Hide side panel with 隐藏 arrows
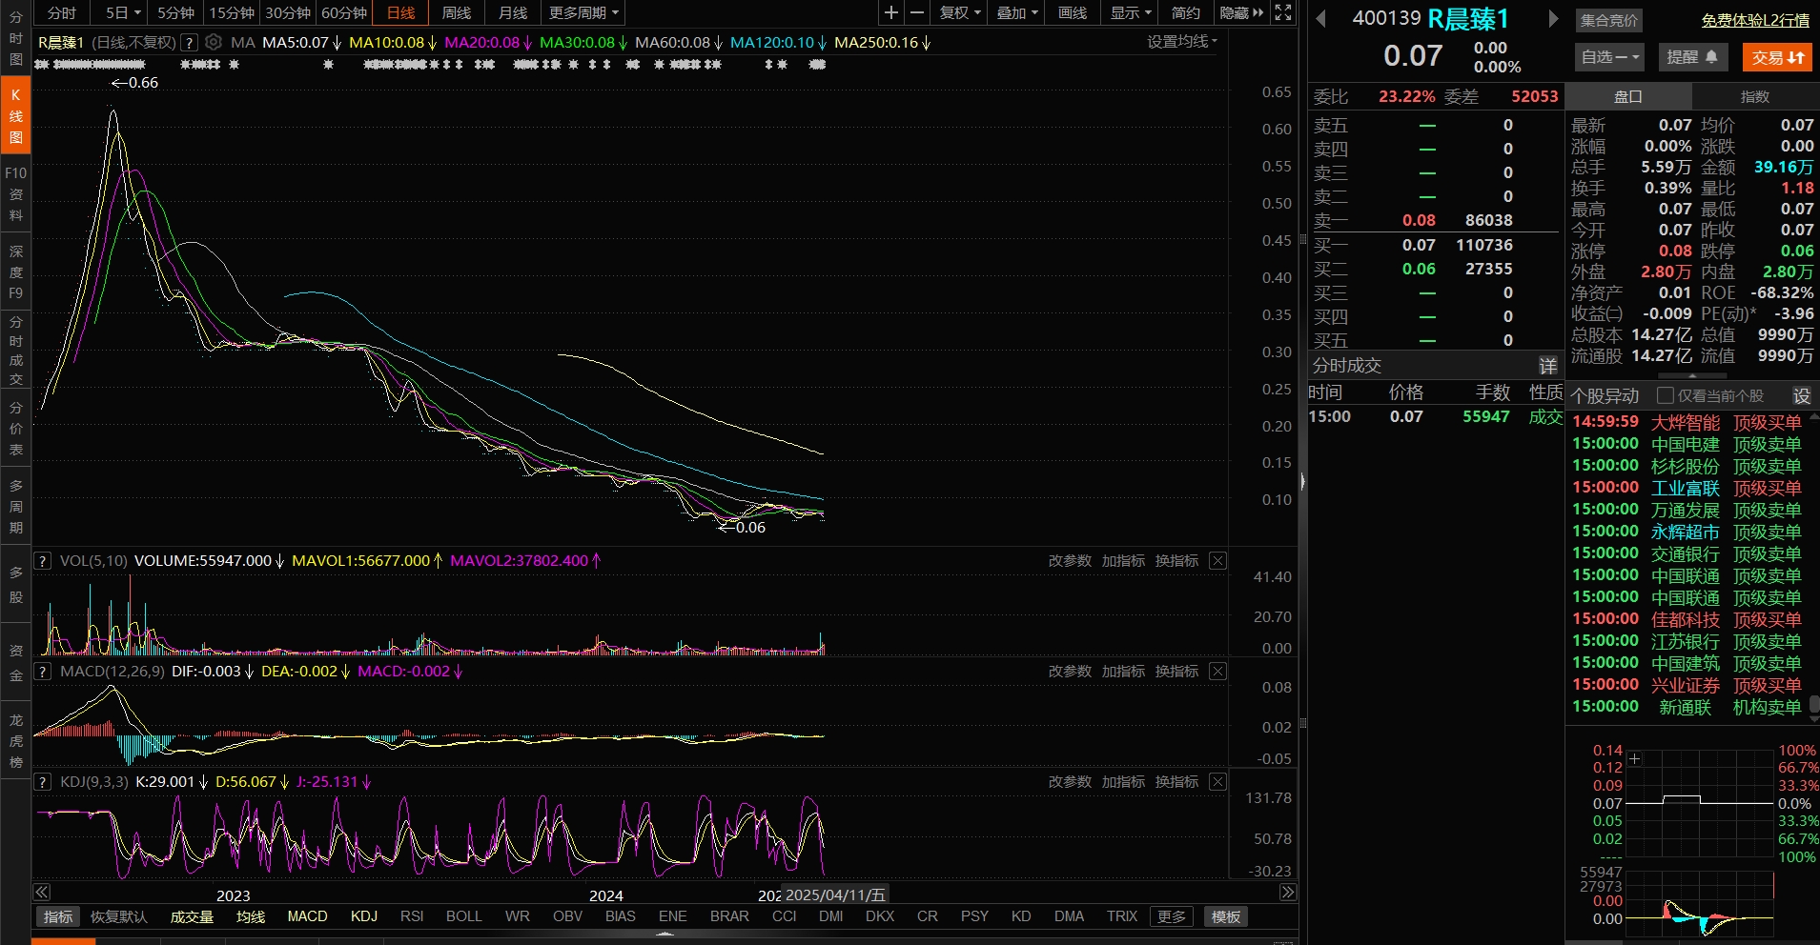1820x945 pixels. coord(1242,12)
